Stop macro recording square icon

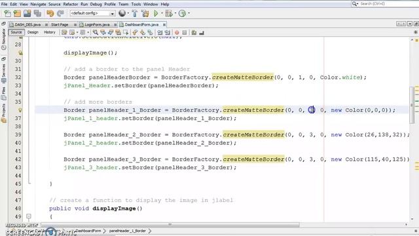click(x=185, y=33)
